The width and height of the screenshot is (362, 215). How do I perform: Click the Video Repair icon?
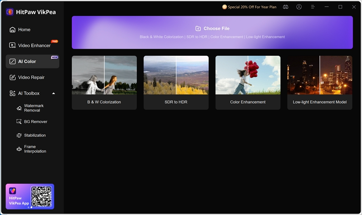click(12, 77)
